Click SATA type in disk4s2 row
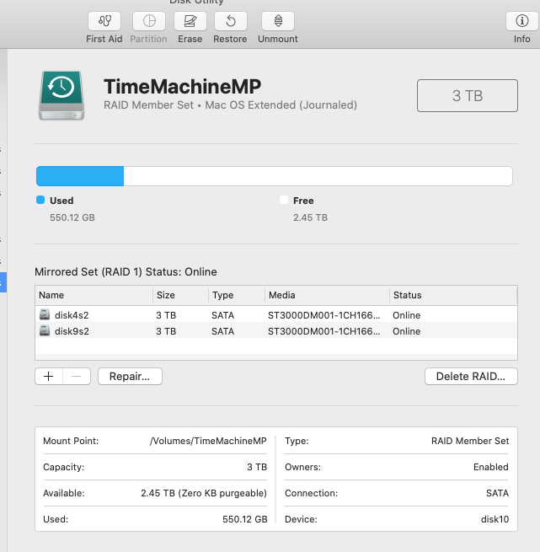The image size is (540, 552). 223,315
